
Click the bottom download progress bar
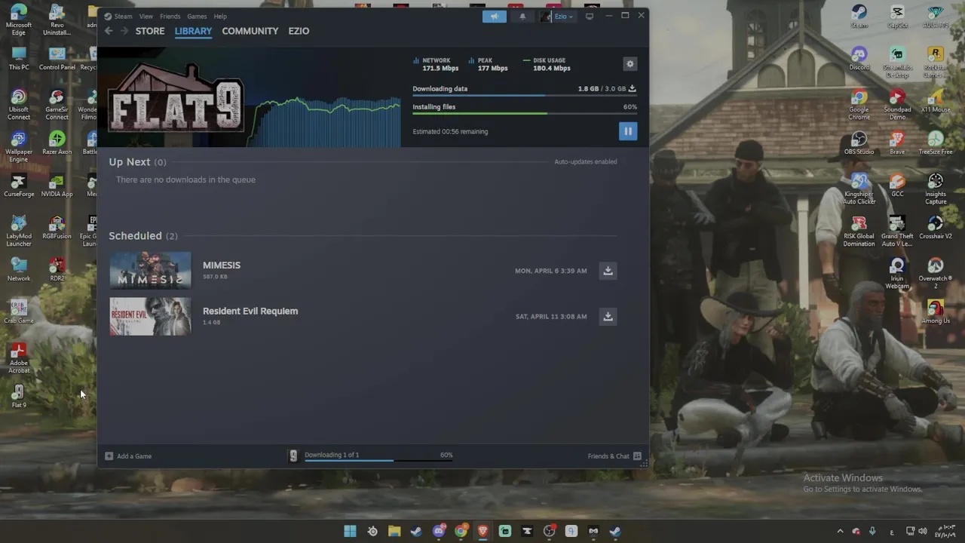coord(378,460)
